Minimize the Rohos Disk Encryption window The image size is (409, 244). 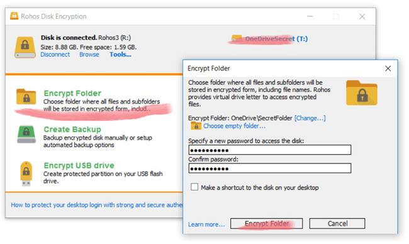click(310, 16)
